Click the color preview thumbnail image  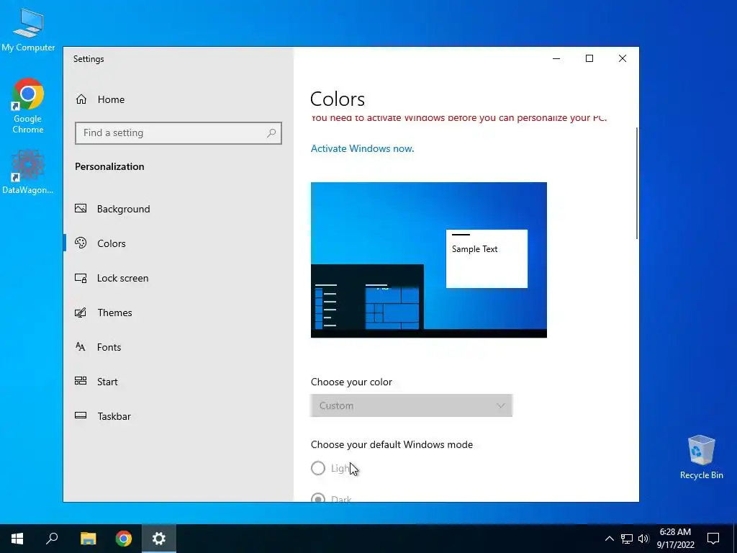[429, 260]
